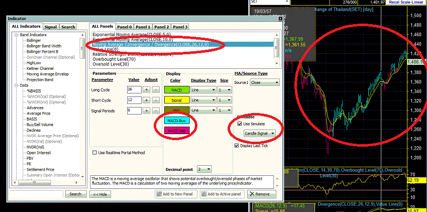Select Moving Average Envelop indicator

pyautogui.click(x=48, y=74)
